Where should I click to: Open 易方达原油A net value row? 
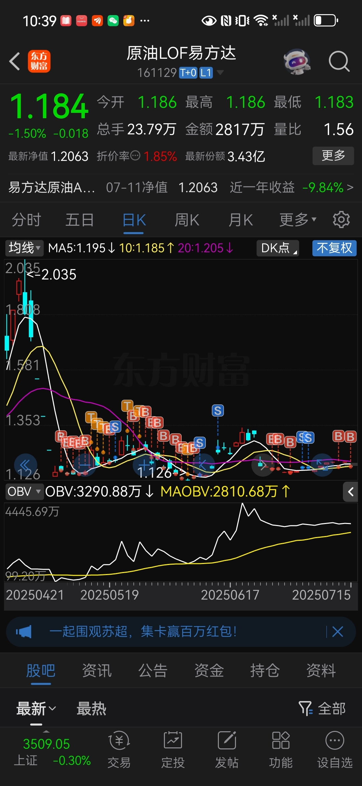(181, 187)
